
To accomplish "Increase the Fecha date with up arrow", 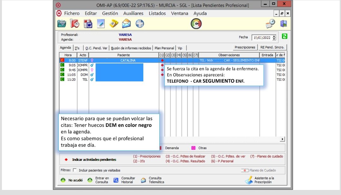I will pyautogui.click(x=274, y=36).
